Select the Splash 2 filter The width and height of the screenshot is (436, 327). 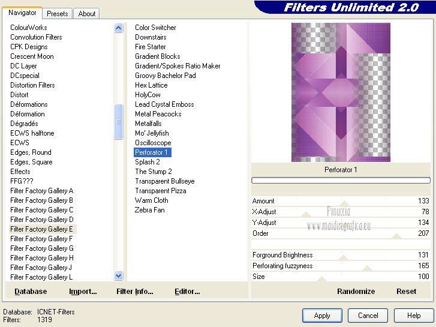click(148, 162)
